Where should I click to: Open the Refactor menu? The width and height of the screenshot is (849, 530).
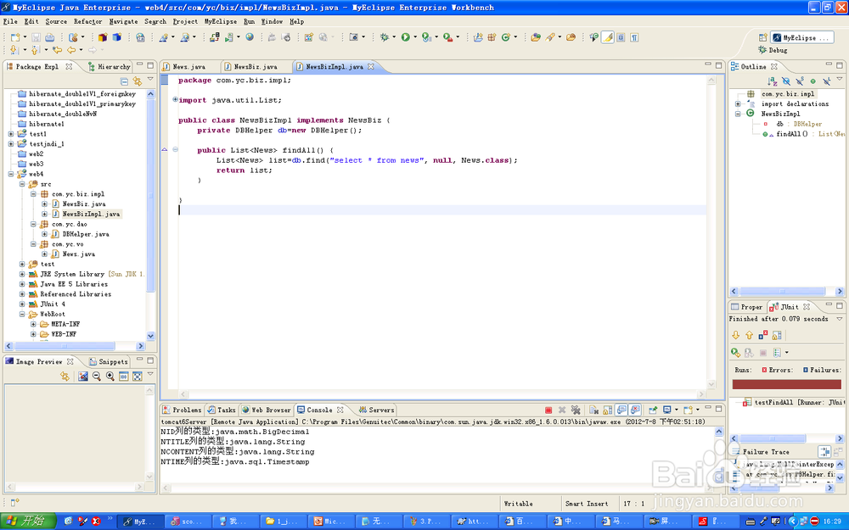point(87,22)
